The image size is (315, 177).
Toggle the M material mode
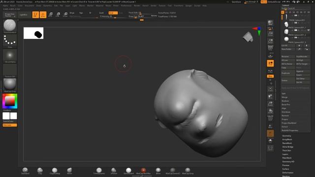[90, 13]
